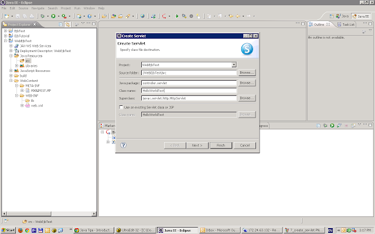Open the Navigate menu
Viewport: 375px width, 234px height.
coord(37,8)
